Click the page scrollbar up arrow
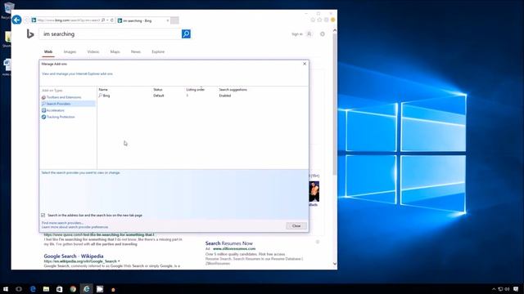The image size is (524, 294). click(335, 30)
